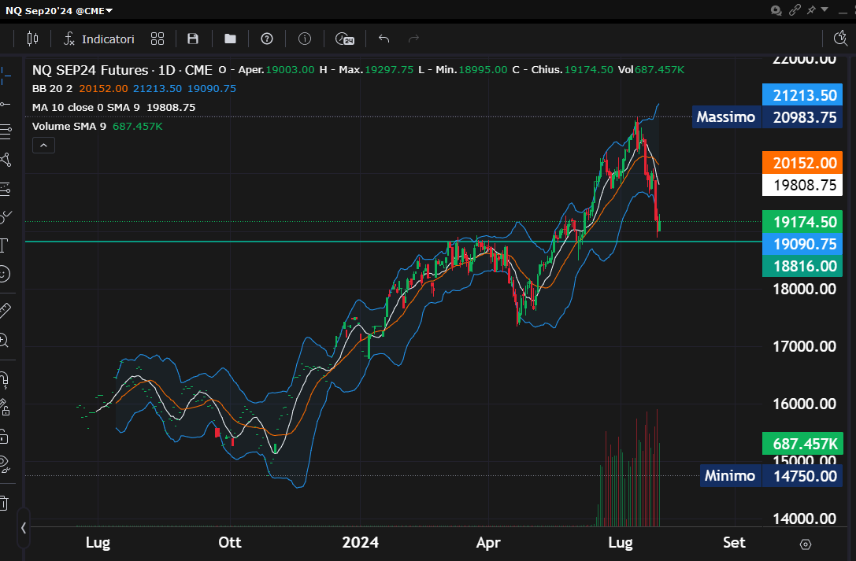Expand the left drawing toolbar collapse arrow
The width and height of the screenshot is (856, 561).
(24, 528)
